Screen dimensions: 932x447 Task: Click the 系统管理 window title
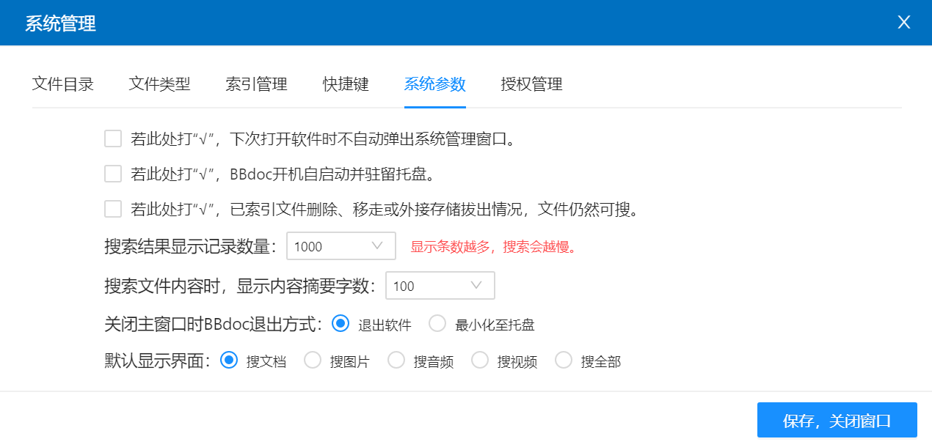click(60, 23)
